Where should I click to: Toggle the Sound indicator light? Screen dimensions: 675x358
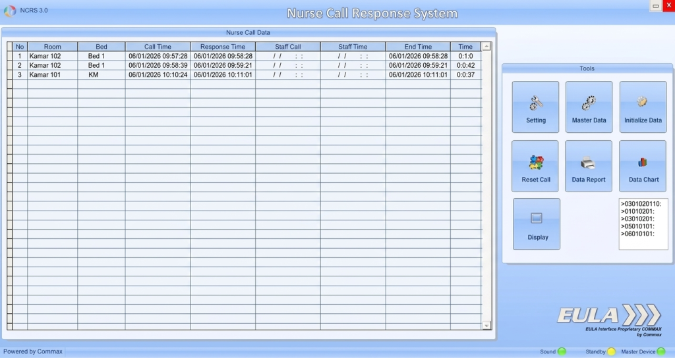click(562, 351)
